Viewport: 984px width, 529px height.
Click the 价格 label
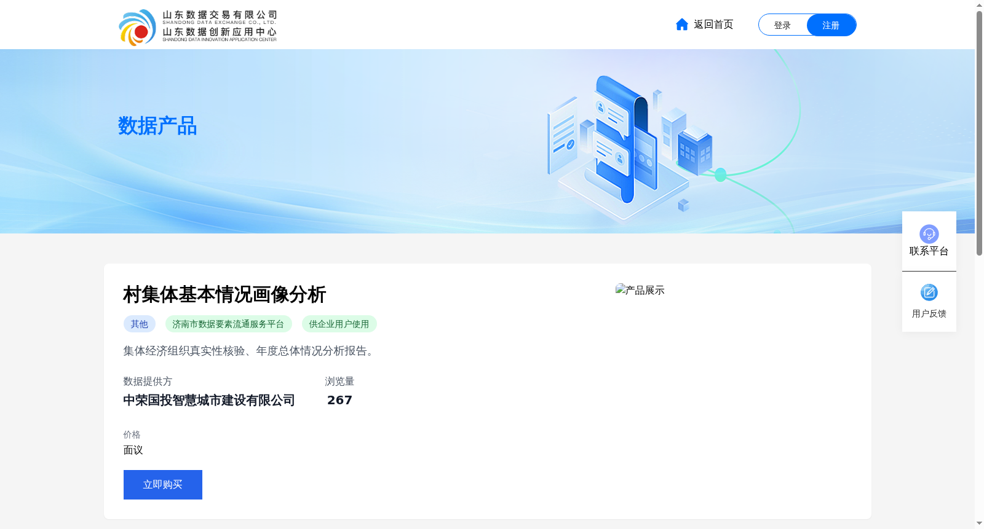(x=132, y=434)
